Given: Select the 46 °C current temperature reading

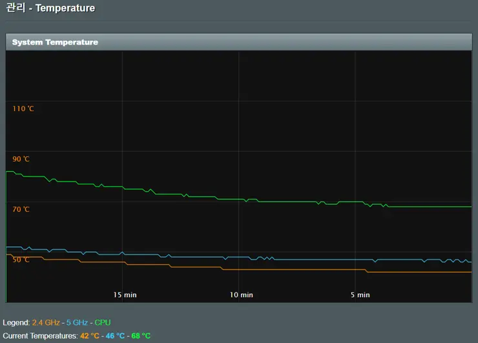Looking at the screenshot, I should click(115, 336).
